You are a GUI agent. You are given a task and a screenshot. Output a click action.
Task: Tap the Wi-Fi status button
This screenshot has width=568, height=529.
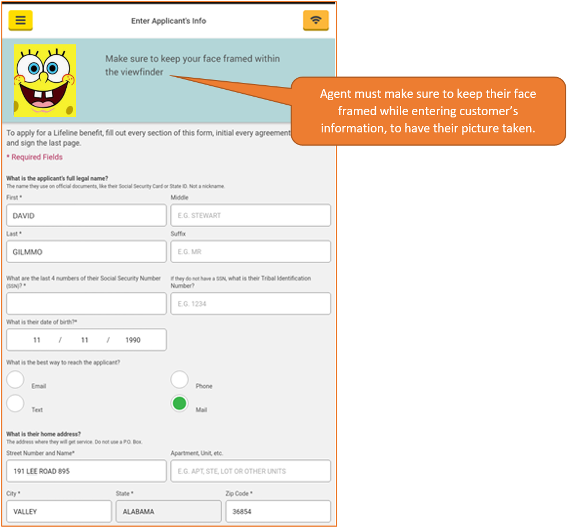coord(316,20)
